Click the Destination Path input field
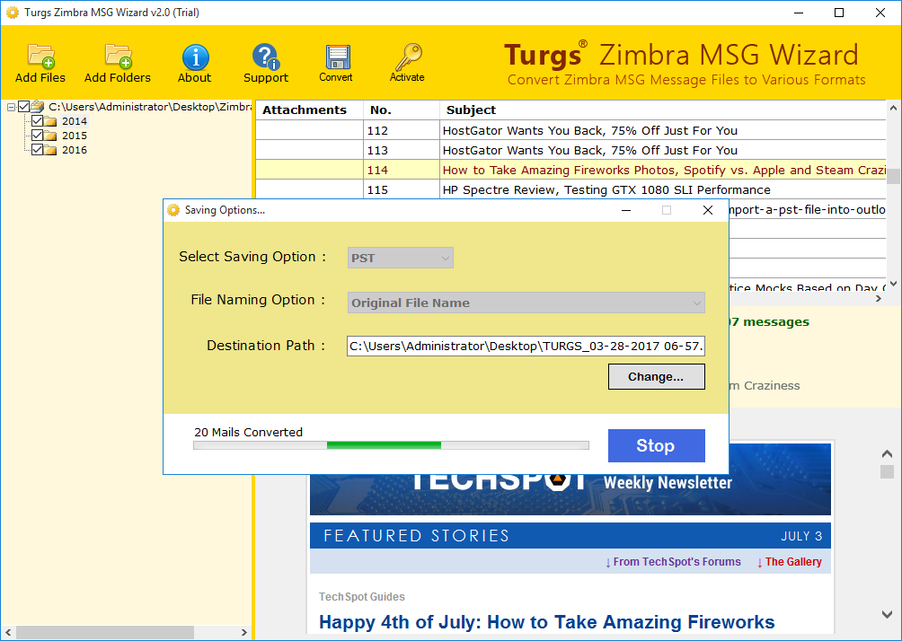Viewport: 902px width, 641px height. (x=526, y=346)
